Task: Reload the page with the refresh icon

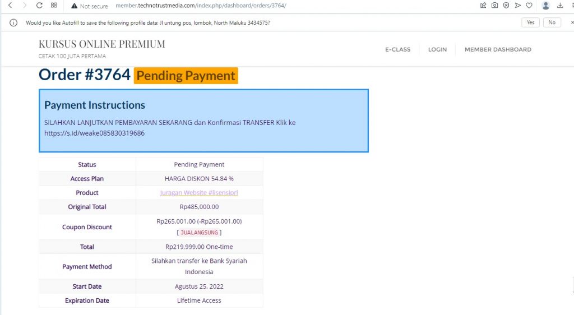Action: click(x=39, y=6)
